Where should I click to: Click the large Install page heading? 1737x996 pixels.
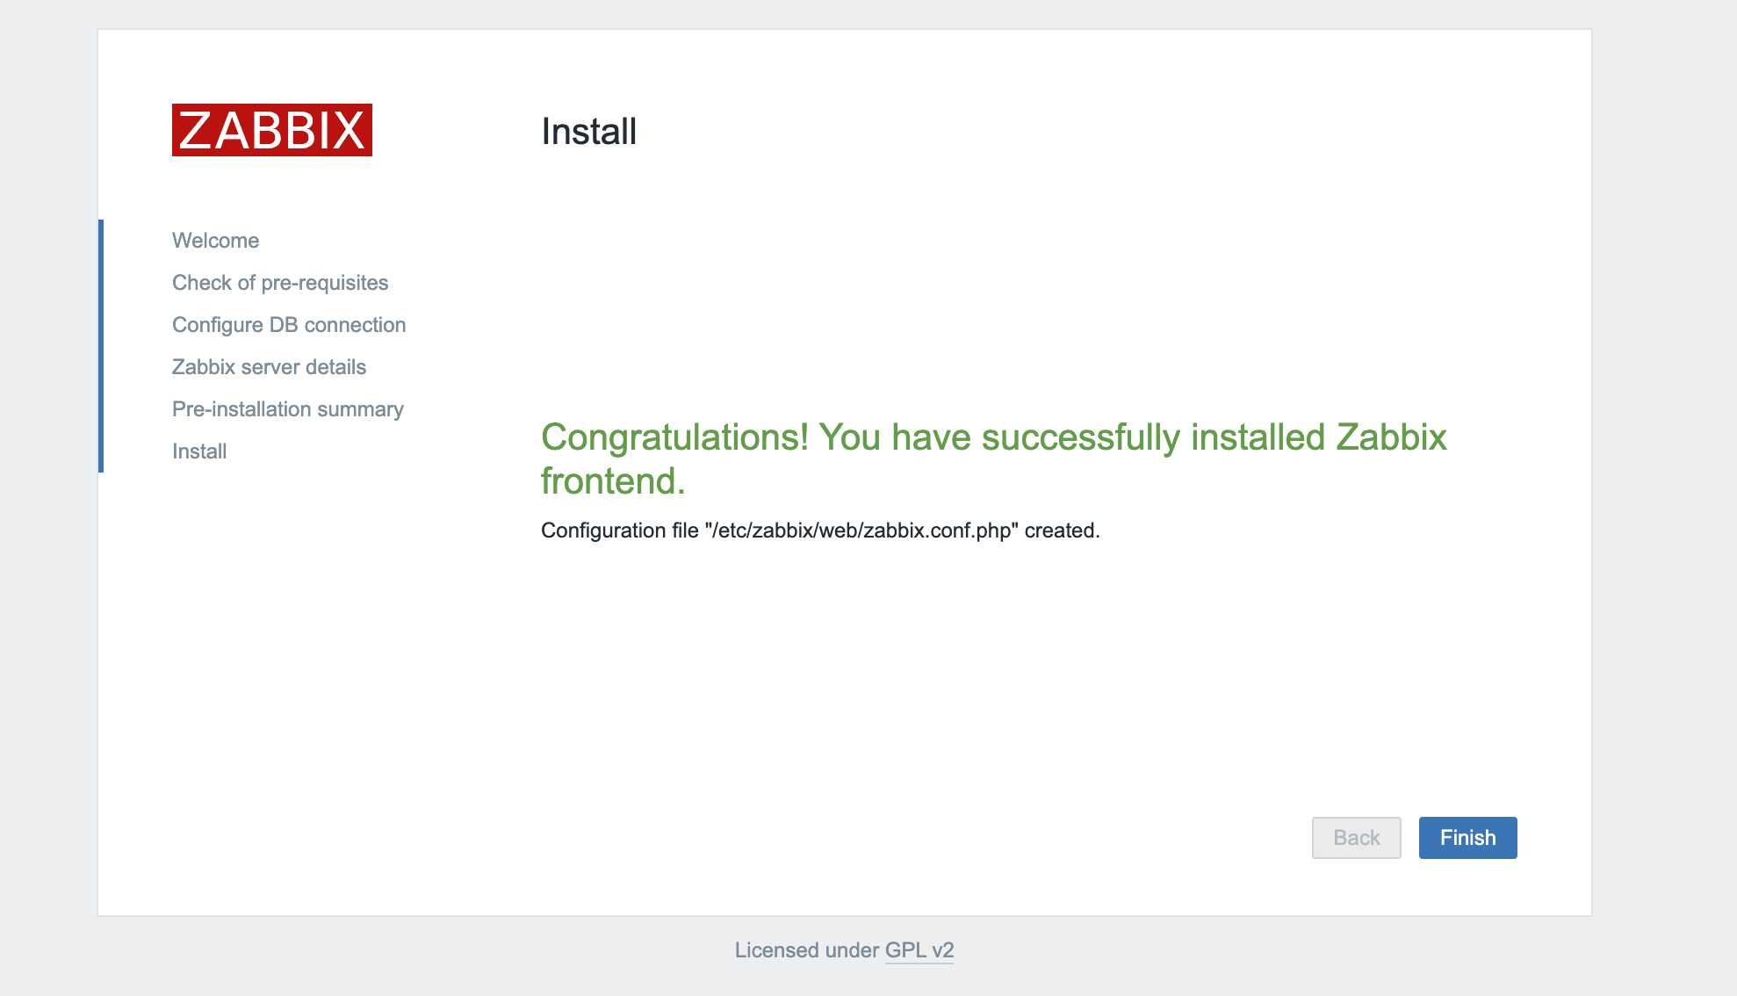[x=588, y=132]
